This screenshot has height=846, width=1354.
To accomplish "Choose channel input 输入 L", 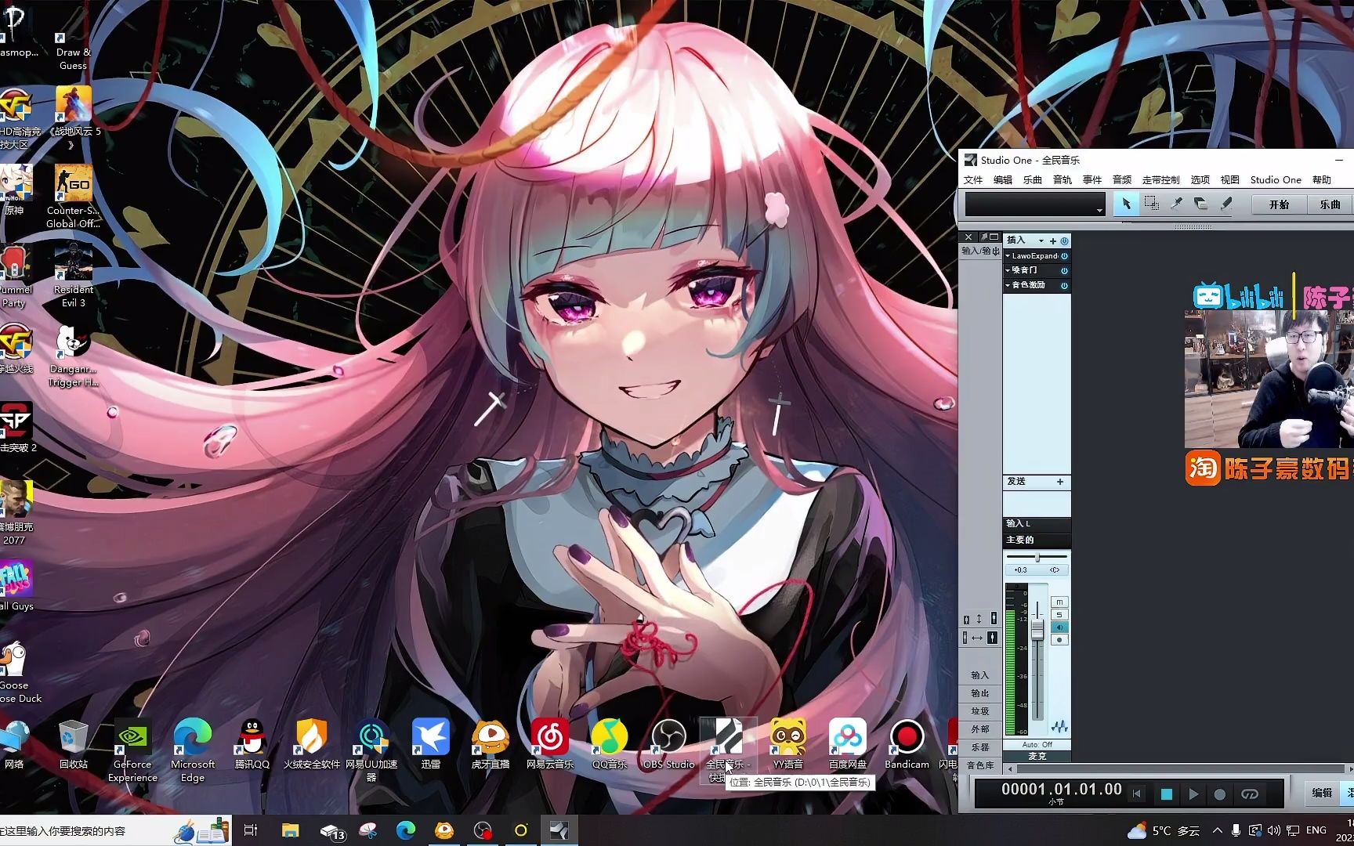I will pyautogui.click(x=1037, y=523).
